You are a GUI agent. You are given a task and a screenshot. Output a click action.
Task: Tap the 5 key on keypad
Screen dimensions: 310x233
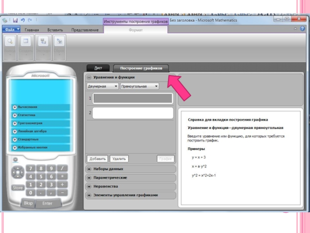click(41, 176)
